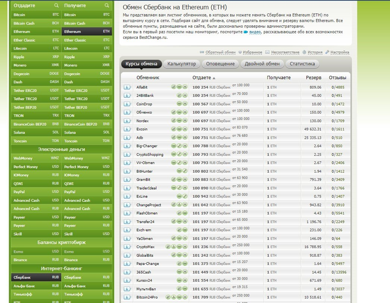Viewport: 390px width, 303px height.
Task: Select Litecoin LTC in the Получите column
Action: click(x=87, y=48)
